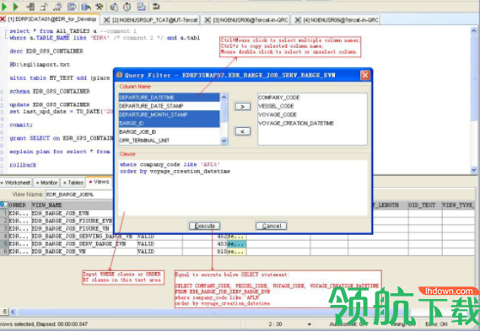The width and height of the screenshot is (480, 331).
Task: Select BARGE_ID in column list
Action: [x=169, y=123]
